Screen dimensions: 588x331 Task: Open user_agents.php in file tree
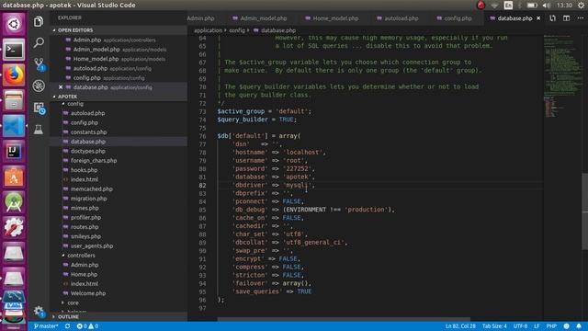tap(92, 245)
